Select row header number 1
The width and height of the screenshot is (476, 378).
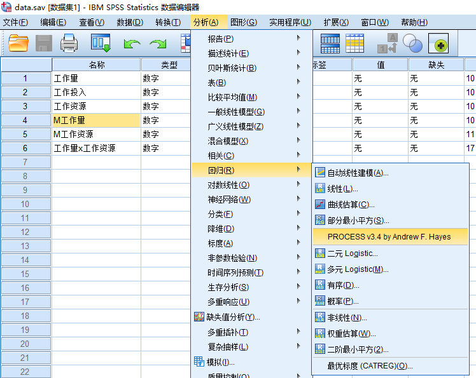pyautogui.click(x=26, y=78)
